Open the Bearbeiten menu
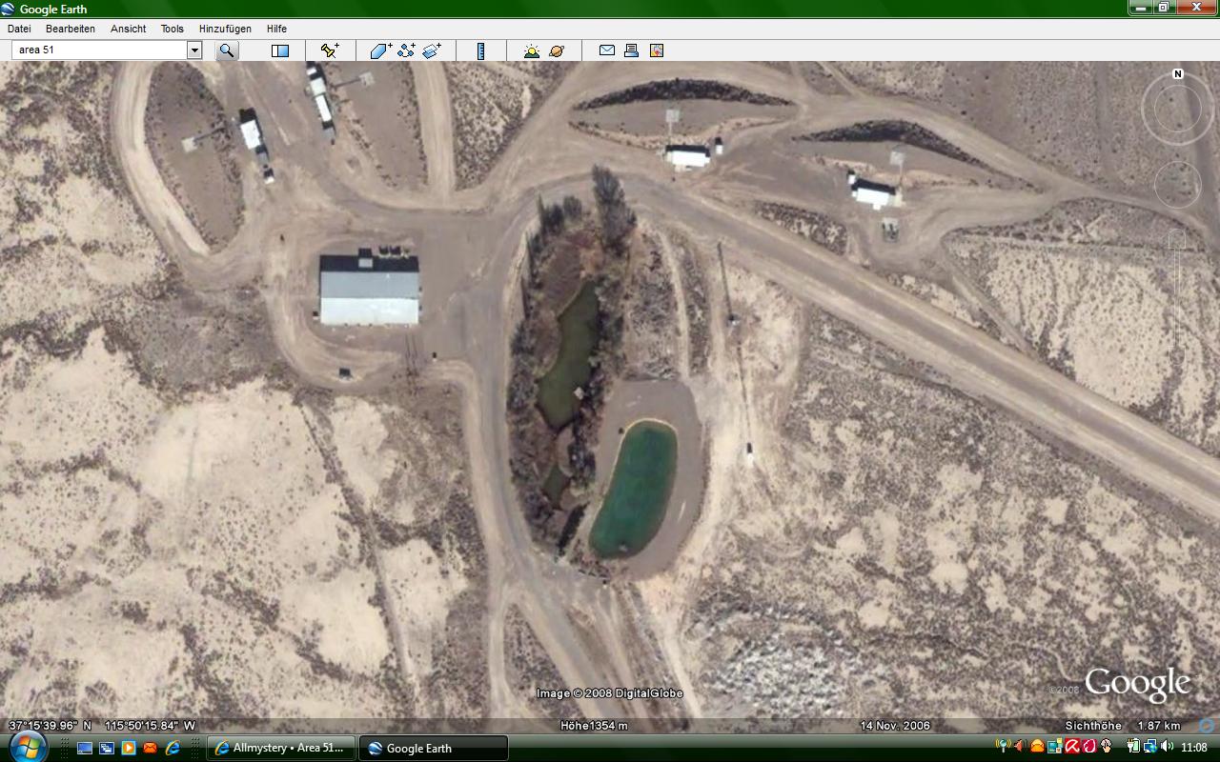Viewport: 1220px width, 762px height. pos(71,29)
